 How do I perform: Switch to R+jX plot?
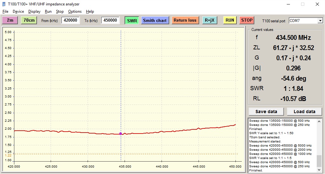coord(210,20)
